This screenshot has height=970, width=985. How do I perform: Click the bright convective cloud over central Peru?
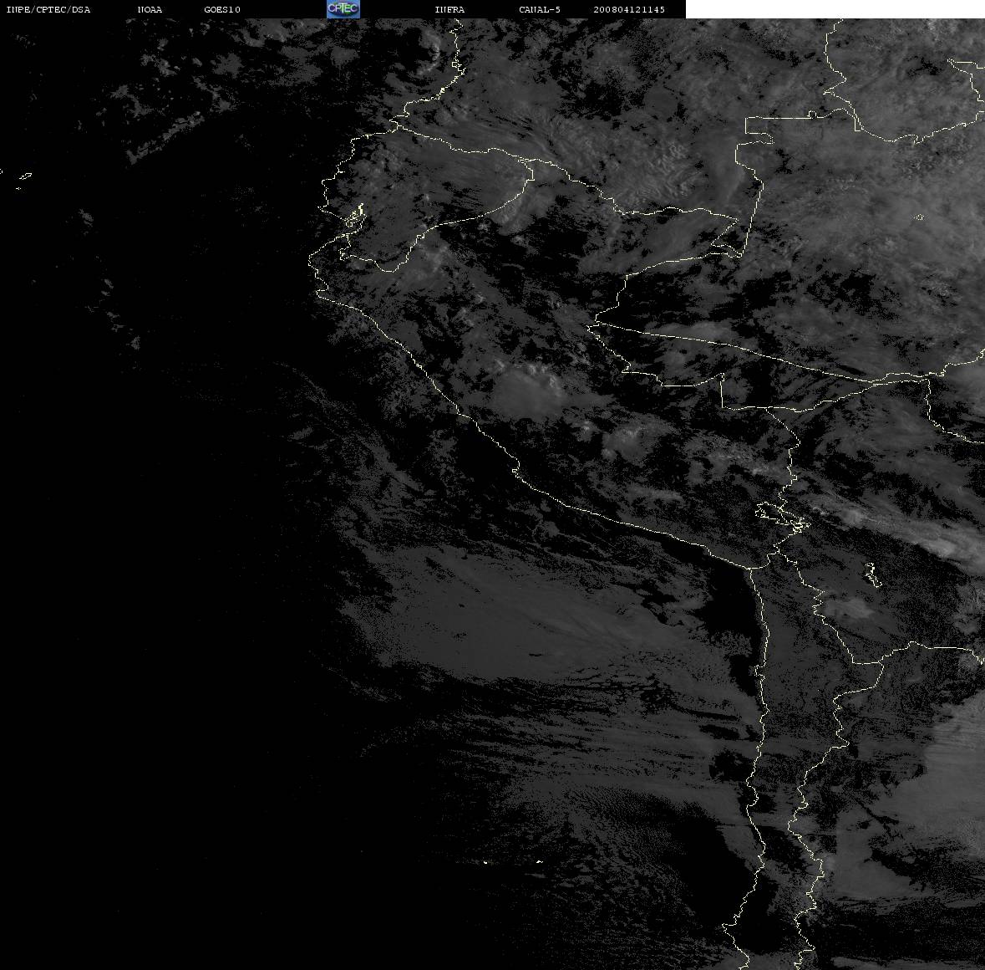click(526, 390)
